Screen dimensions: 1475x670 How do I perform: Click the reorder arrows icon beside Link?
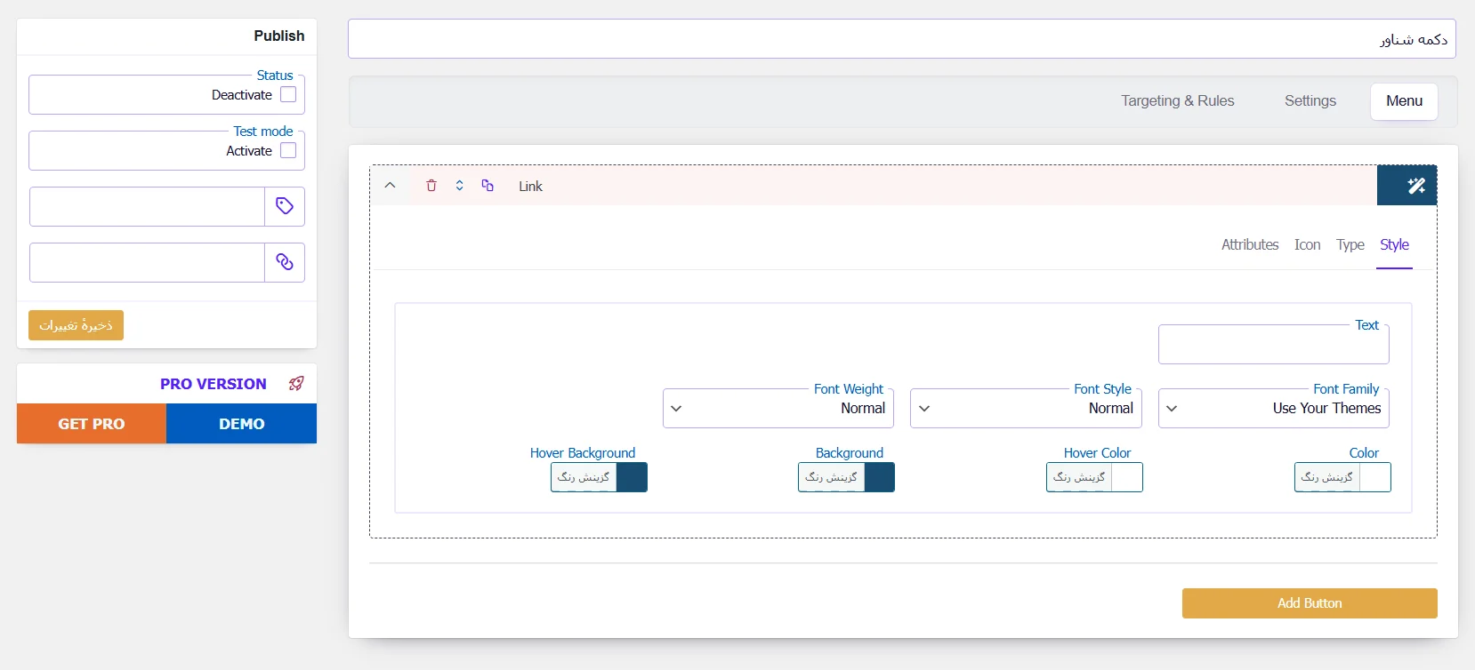(x=460, y=186)
